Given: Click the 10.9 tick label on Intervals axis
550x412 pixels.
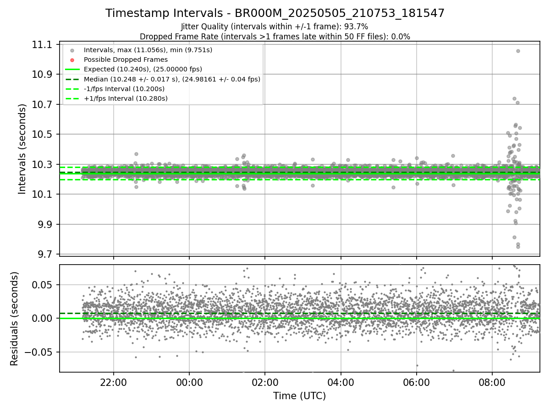Looking at the screenshot, I should 42,75.
